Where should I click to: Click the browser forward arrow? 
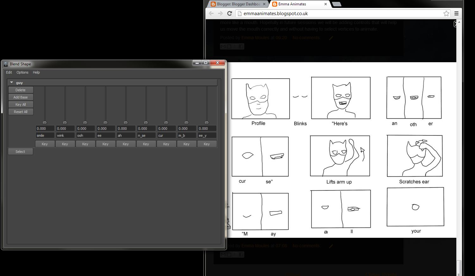pos(221,13)
